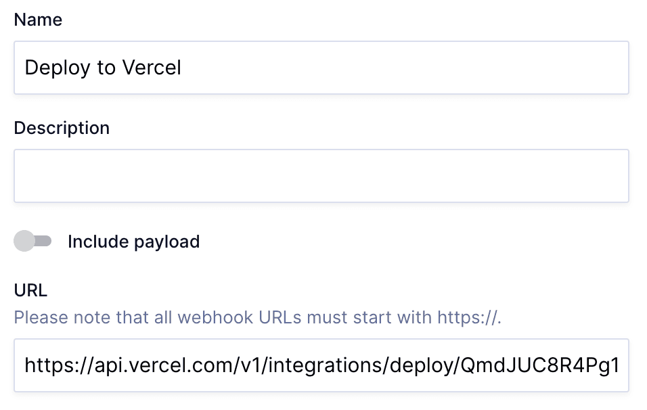
Task: Click the grey knob of the payload toggle
Action: pyautogui.click(x=24, y=241)
